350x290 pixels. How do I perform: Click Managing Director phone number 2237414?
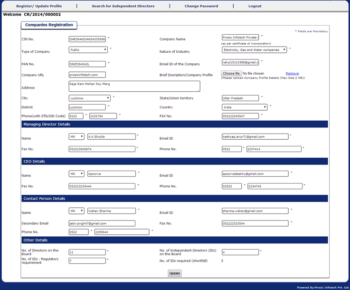[x=274, y=149]
